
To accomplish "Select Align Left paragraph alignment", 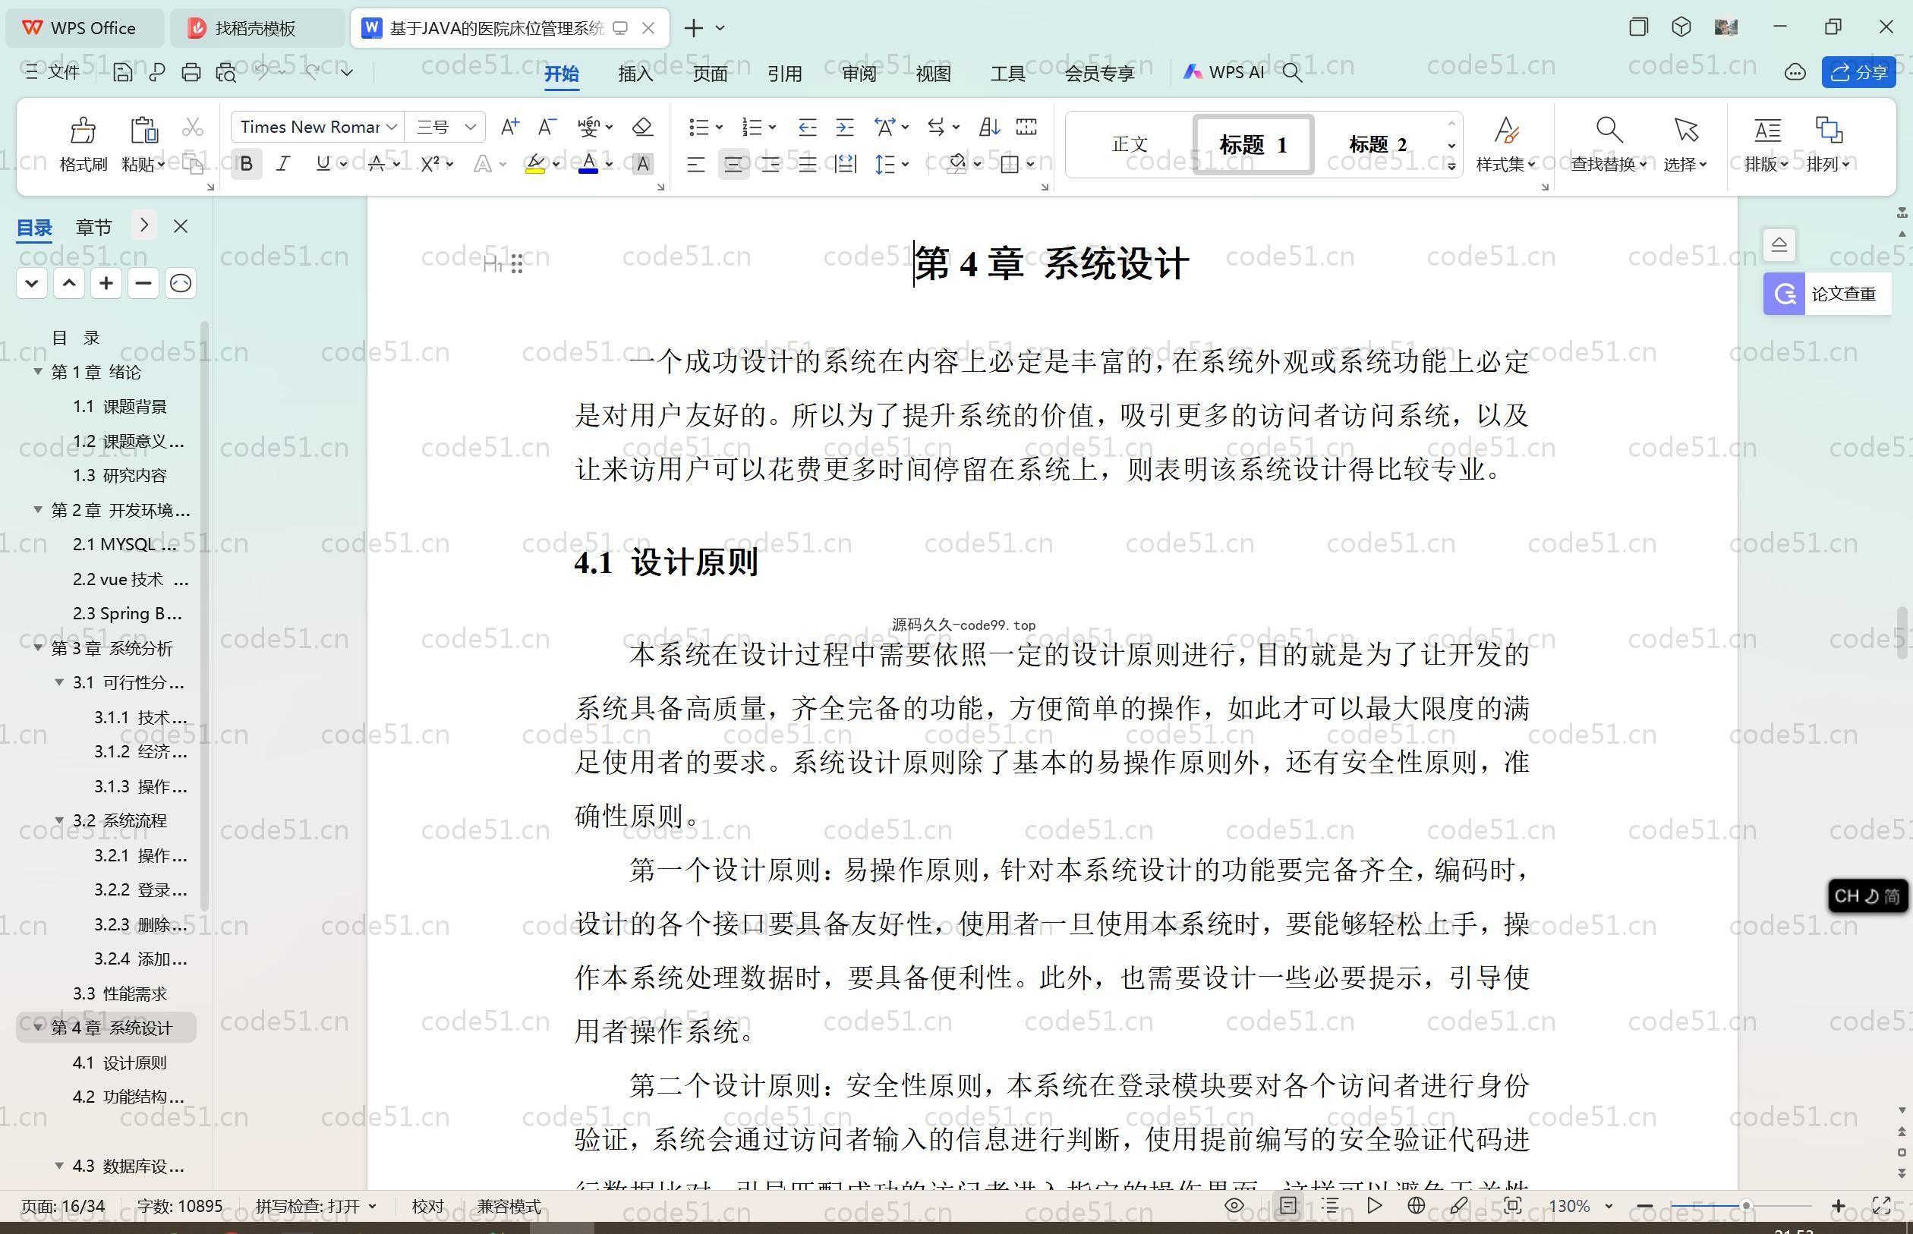I will point(695,164).
